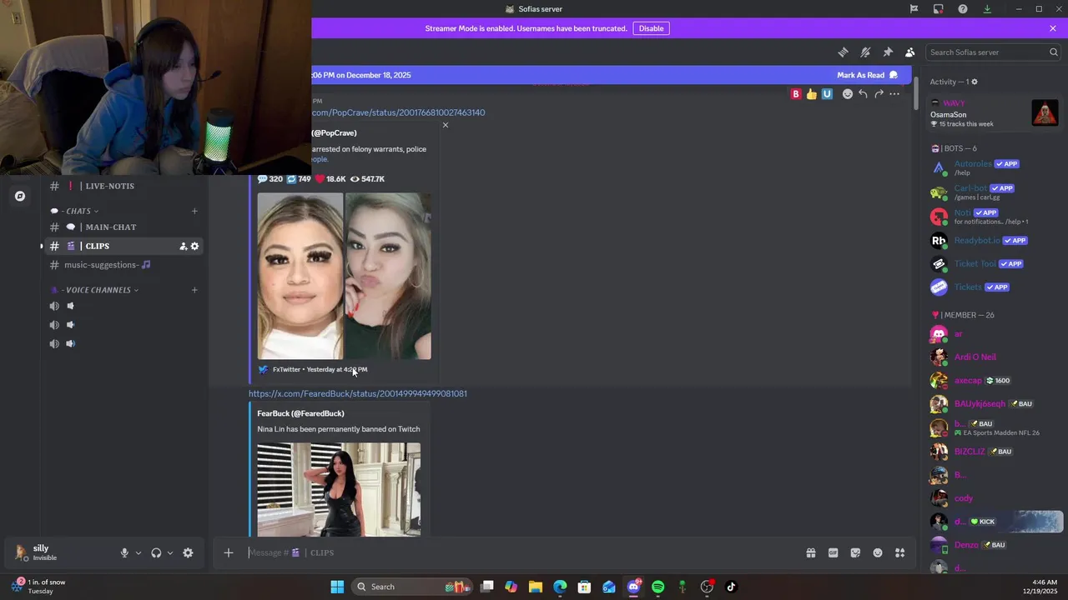Invite members to the CLIPS channel

pyautogui.click(x=183, y=246)
